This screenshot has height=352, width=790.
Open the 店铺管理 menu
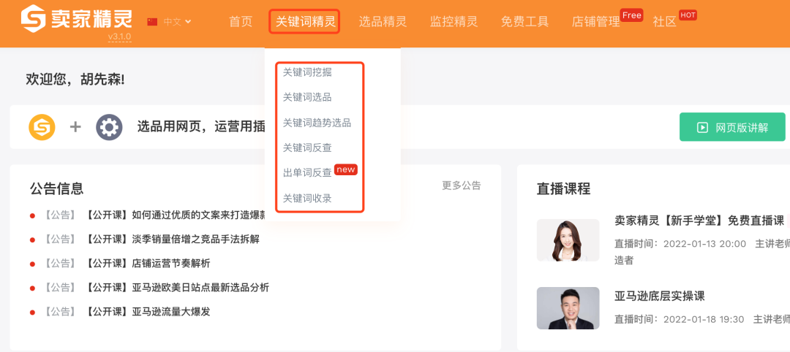point(596,22)
